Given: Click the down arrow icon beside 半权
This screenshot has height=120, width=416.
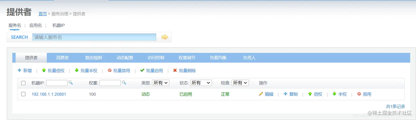Looking at the screenshot, I should click(335, 94).
